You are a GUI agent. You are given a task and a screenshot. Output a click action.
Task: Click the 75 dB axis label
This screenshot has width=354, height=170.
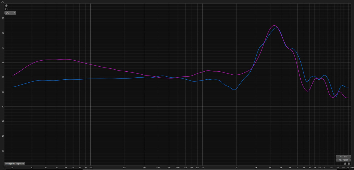click(3, 33)
